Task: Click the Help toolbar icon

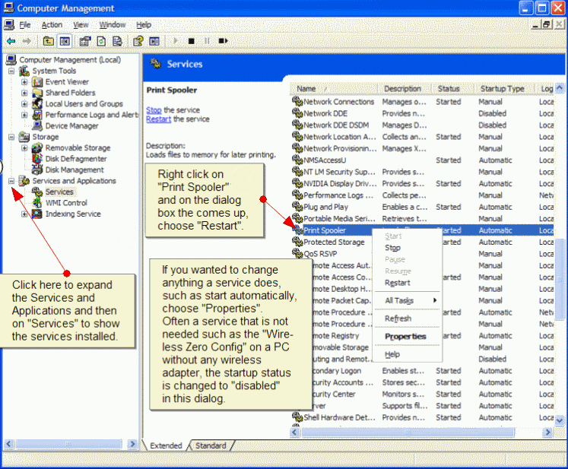Action: (138, 41)
